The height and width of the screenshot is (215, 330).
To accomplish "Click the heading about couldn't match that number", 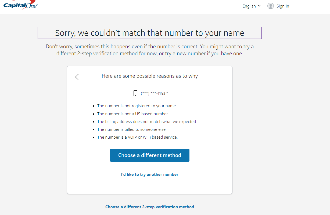I will click(150, 33).
